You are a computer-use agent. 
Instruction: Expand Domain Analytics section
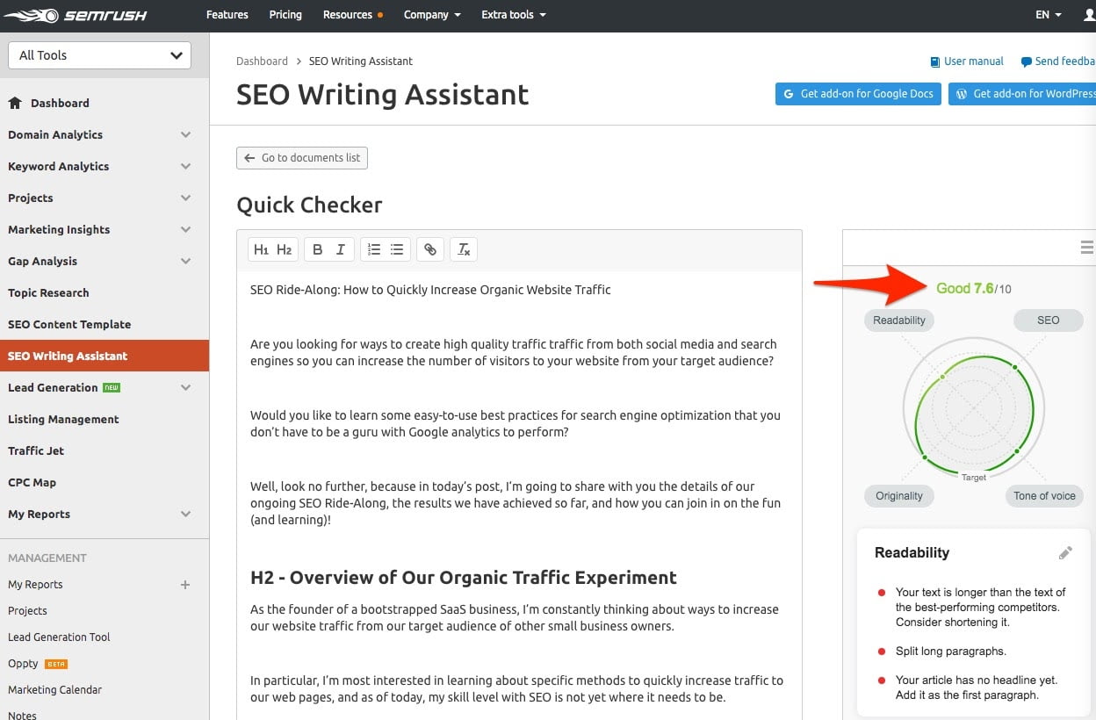tap(185, 134)
